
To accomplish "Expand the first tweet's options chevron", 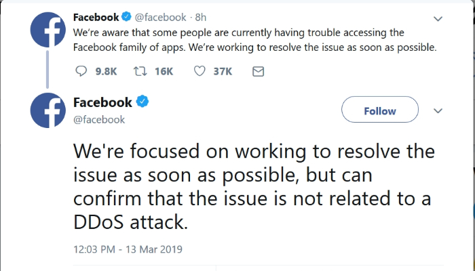I will (438, 19).
